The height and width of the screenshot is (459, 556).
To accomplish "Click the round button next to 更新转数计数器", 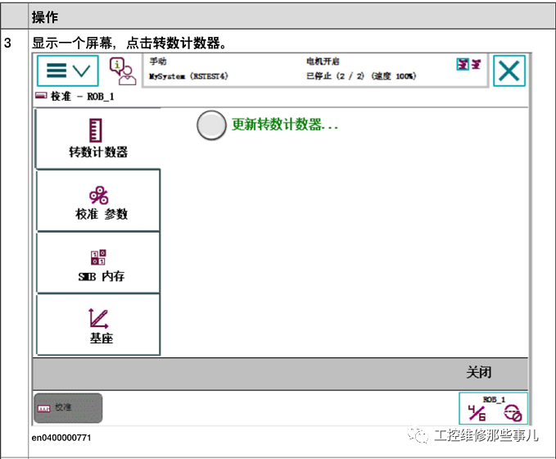I will tap(211, 125).
